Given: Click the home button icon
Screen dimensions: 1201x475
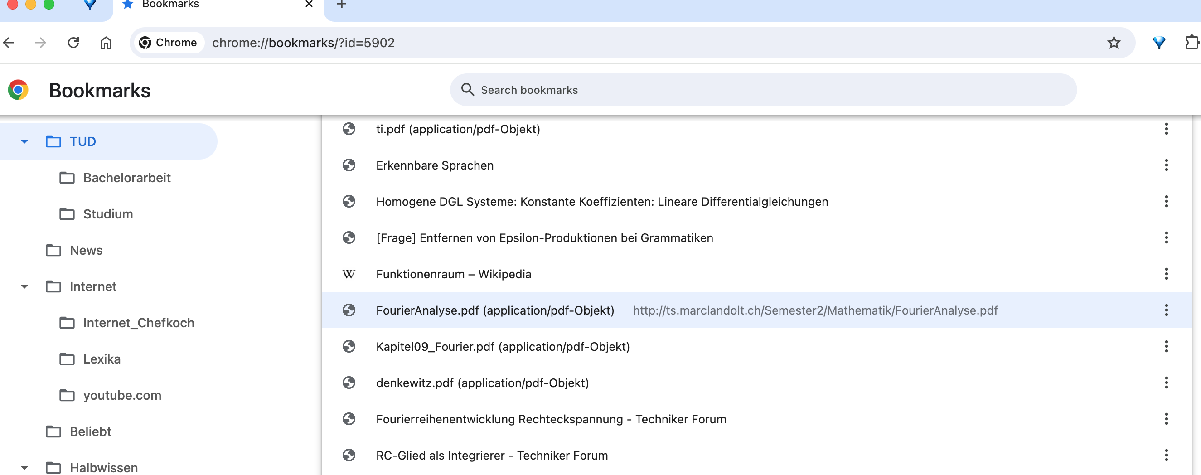Looking at the screenshot, I should tap(106, 43).
